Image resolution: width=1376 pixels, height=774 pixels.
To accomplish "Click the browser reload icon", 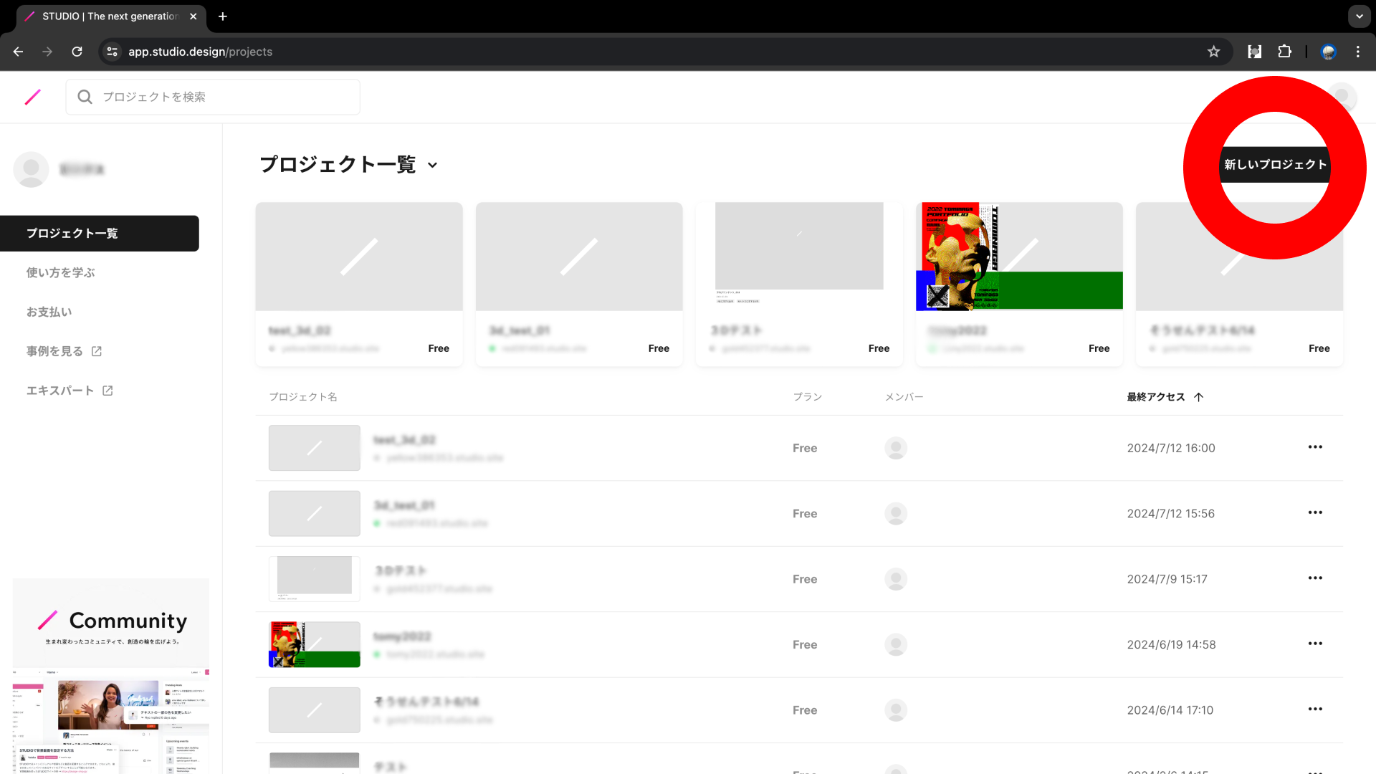I will (x=77, y=52).
